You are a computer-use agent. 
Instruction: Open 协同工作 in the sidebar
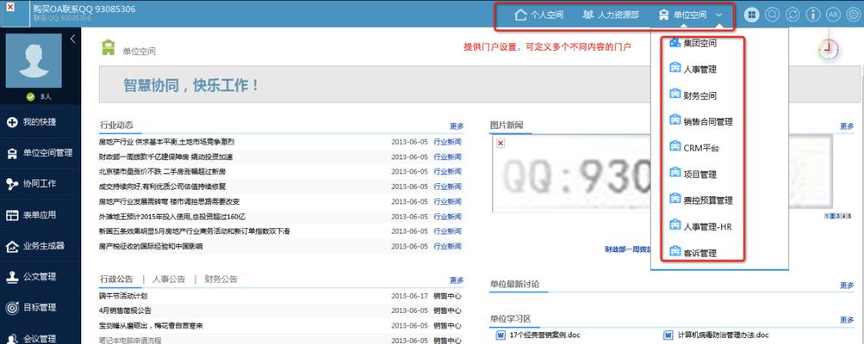40,184
